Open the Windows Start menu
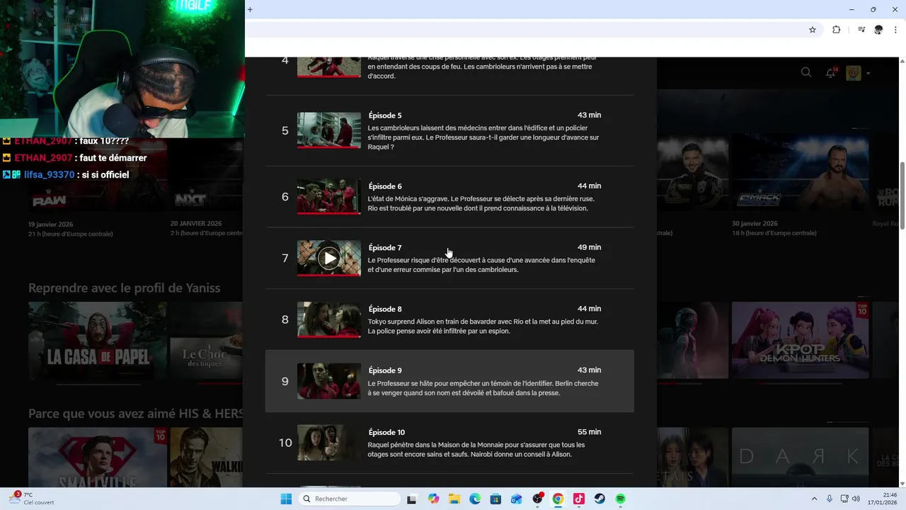The image size is (906, 510). 286,499
